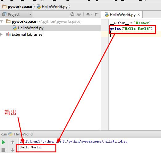This screenshot has width=161, height=153.
Task: Expand External Libraries node
Action: click(2, 34)
